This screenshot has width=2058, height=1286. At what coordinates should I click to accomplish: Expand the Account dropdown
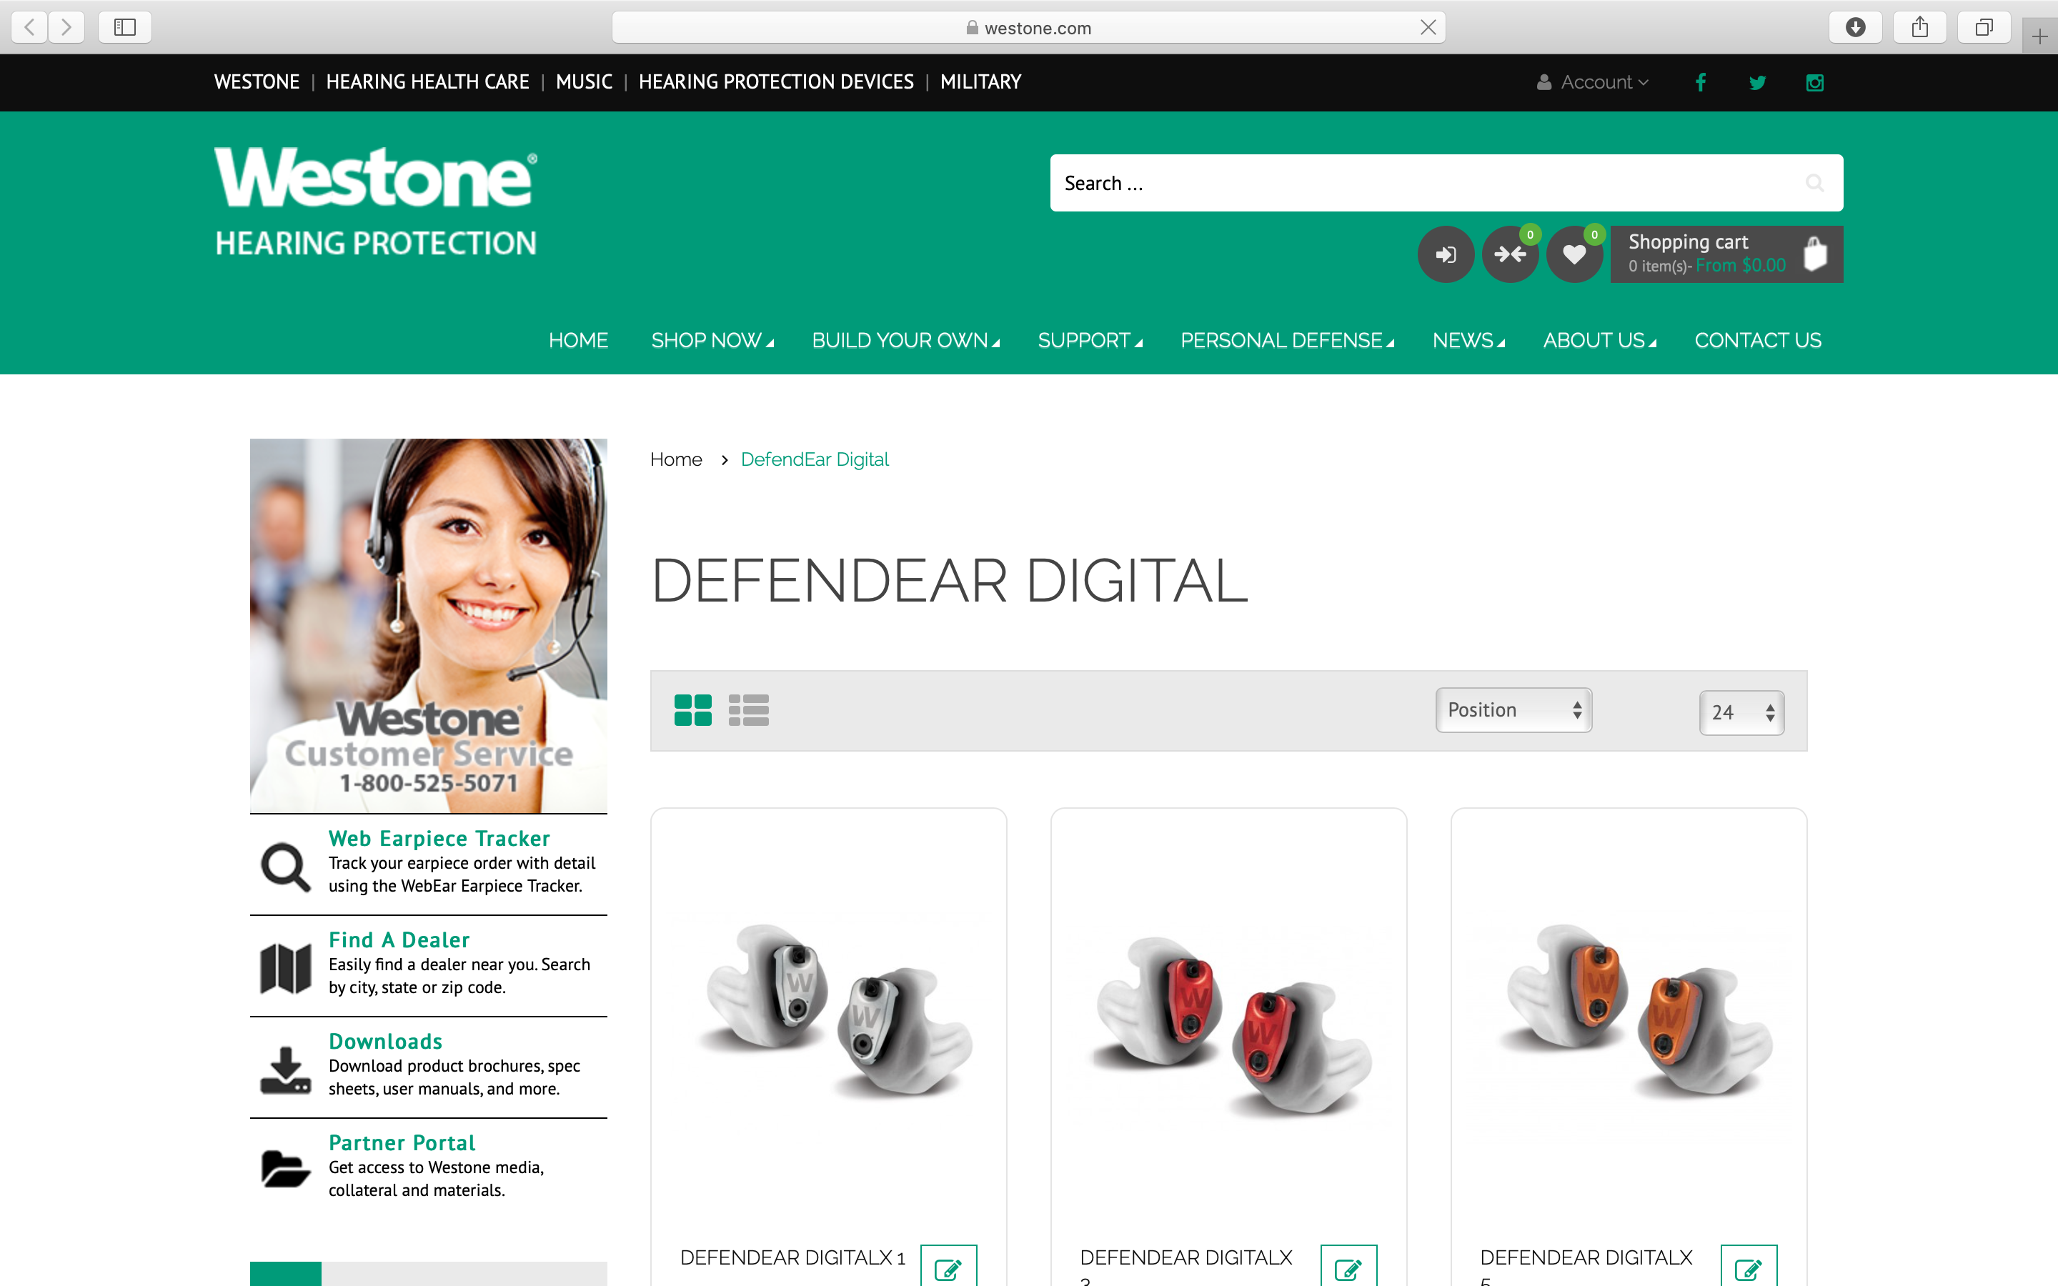pos(1593,82)
